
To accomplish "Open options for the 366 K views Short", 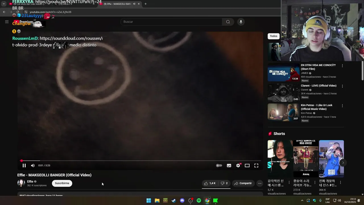I will [340, 182].
